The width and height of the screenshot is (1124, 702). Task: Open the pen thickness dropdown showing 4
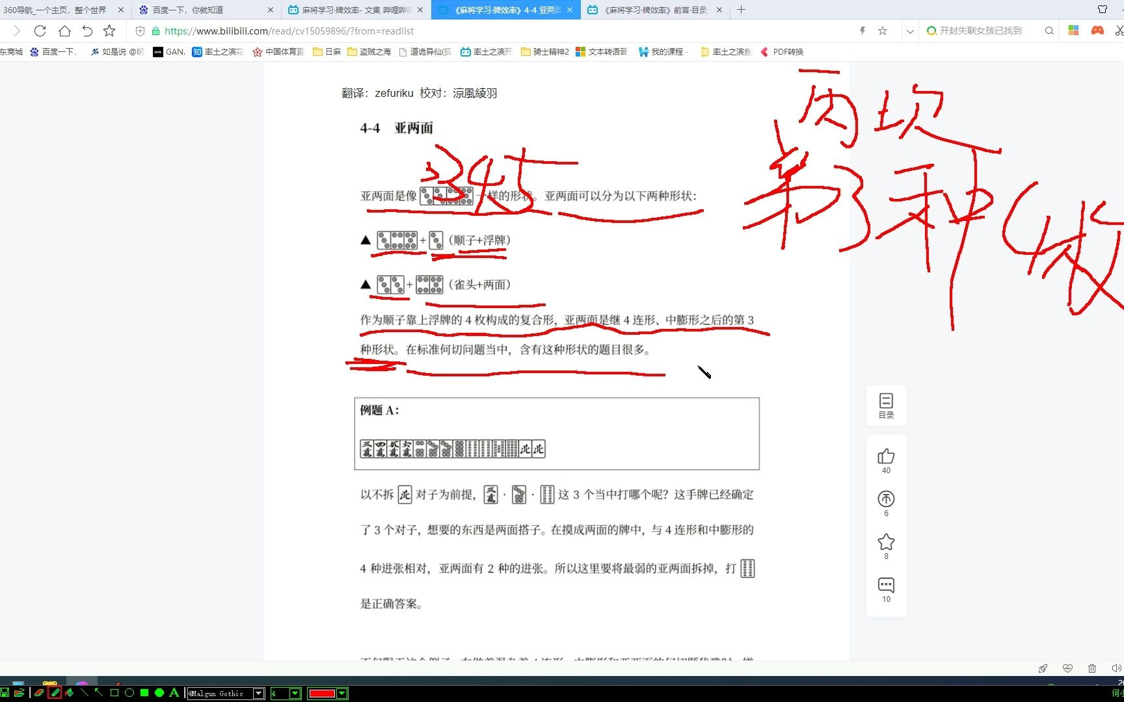pos(295,694)
